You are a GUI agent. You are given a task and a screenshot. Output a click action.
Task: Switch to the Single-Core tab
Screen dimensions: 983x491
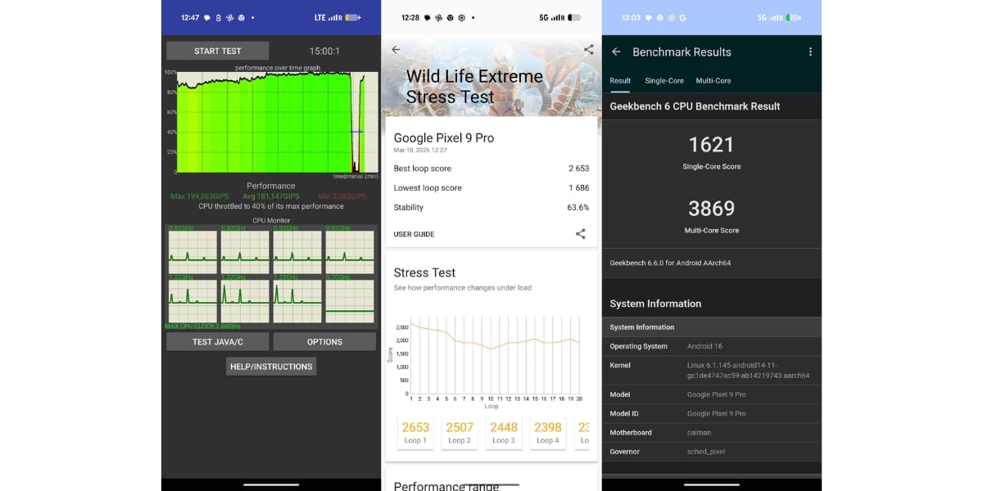coord(664,81)
